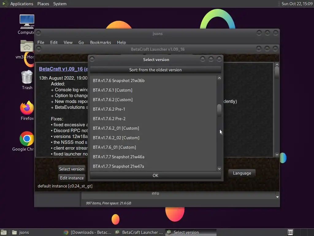
Task: Select BTA v1.7.6 Snapshot 21w36b
Action: [153, 81]
